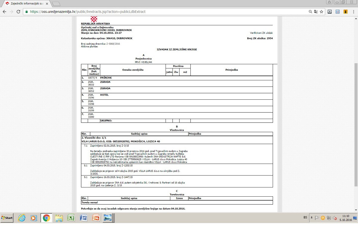Open Internet Explorer from the taskbar
The height and width of the screenshot is (238, 358).
(22, 218)
